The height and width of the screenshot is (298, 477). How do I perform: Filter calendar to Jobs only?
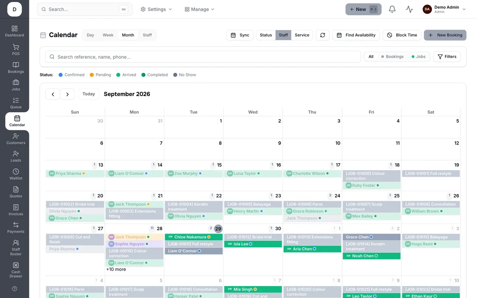click(418, 57)
